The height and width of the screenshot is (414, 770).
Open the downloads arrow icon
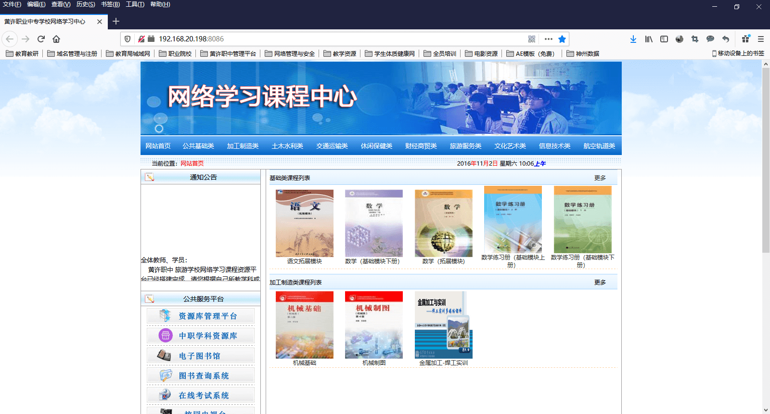point(633,39)
